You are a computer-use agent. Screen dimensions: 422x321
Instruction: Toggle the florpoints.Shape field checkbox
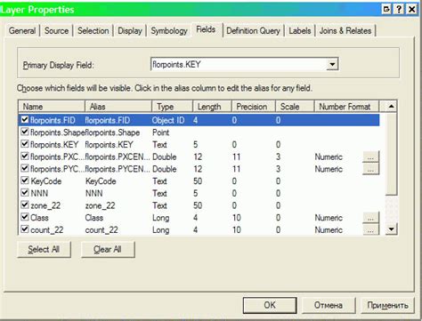(x=25, y=132)
